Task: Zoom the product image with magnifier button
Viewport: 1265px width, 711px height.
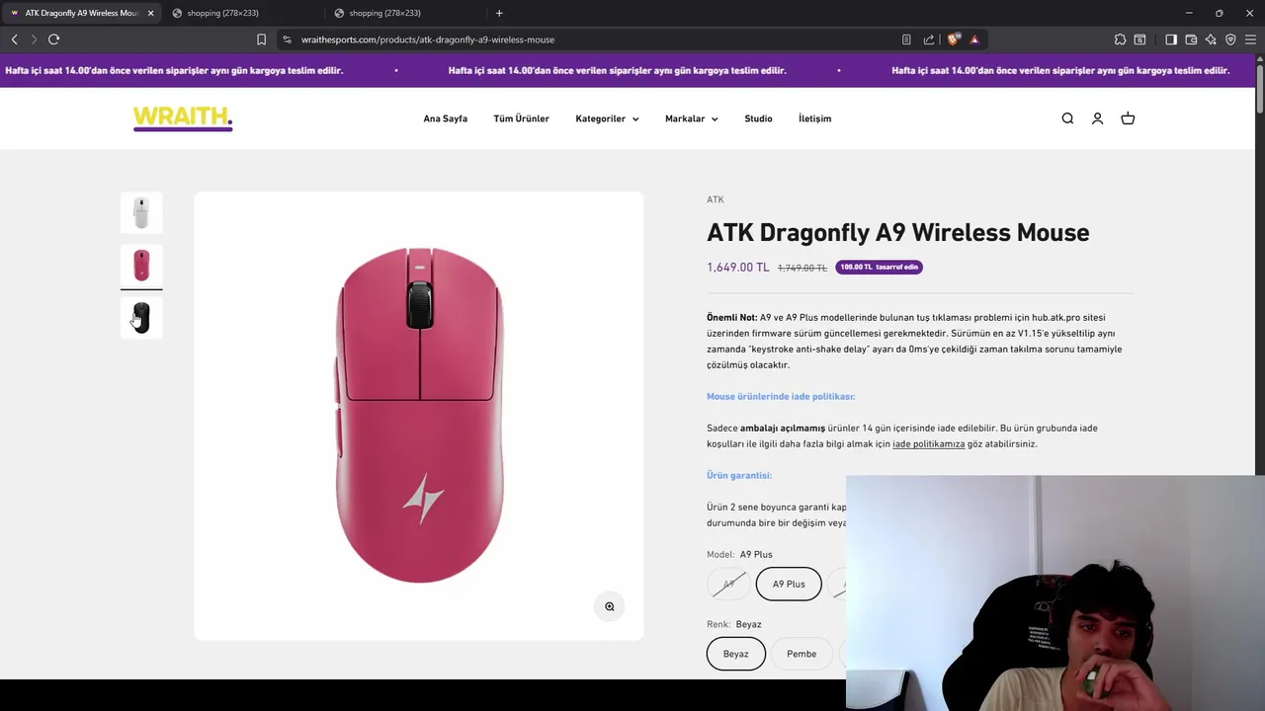Action: 610,606
